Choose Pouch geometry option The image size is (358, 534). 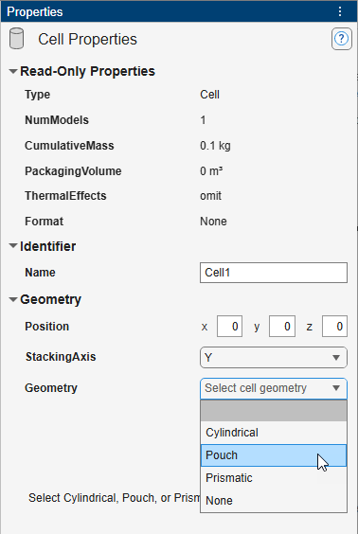tap(274, 455)
